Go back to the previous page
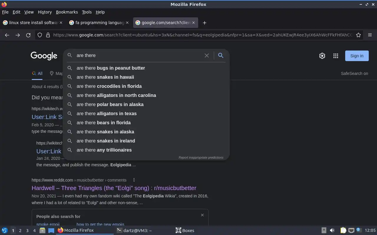 pos(7,35)
